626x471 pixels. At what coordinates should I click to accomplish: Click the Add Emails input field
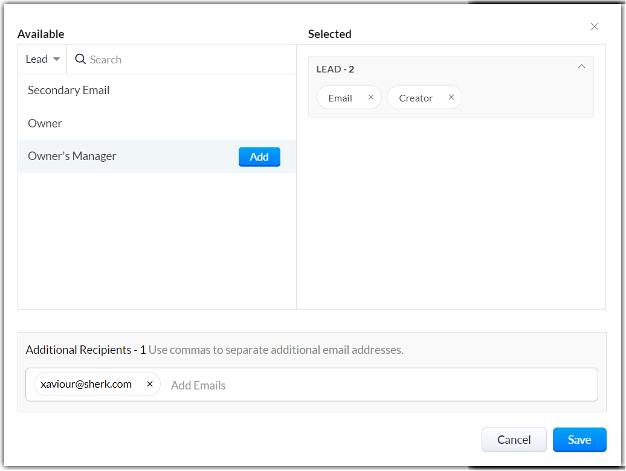tap(363, 385)
